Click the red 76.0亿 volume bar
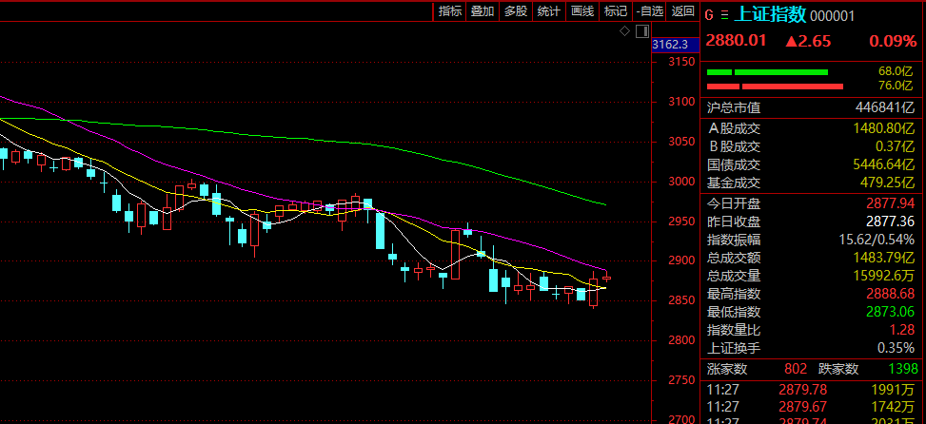Viewport: 926px width, 424px height. [x=775, y=86]
